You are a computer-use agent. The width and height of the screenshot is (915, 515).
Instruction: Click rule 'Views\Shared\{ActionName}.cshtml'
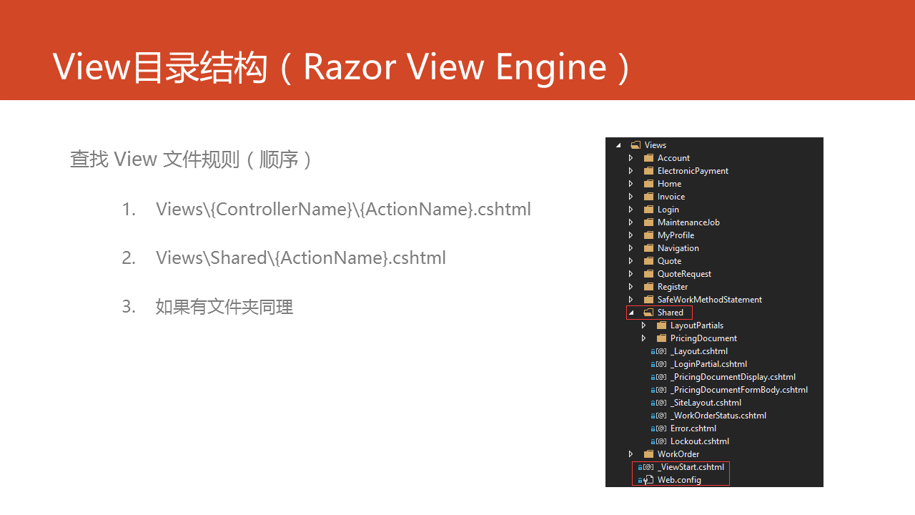(301, 258)
